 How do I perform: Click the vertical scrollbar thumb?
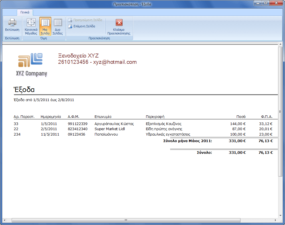point(280,111)
